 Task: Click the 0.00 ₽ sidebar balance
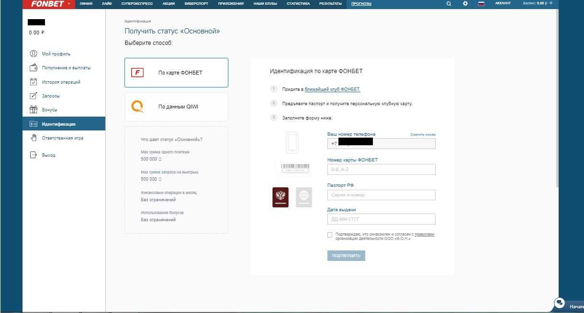click(x=36, y=33)
